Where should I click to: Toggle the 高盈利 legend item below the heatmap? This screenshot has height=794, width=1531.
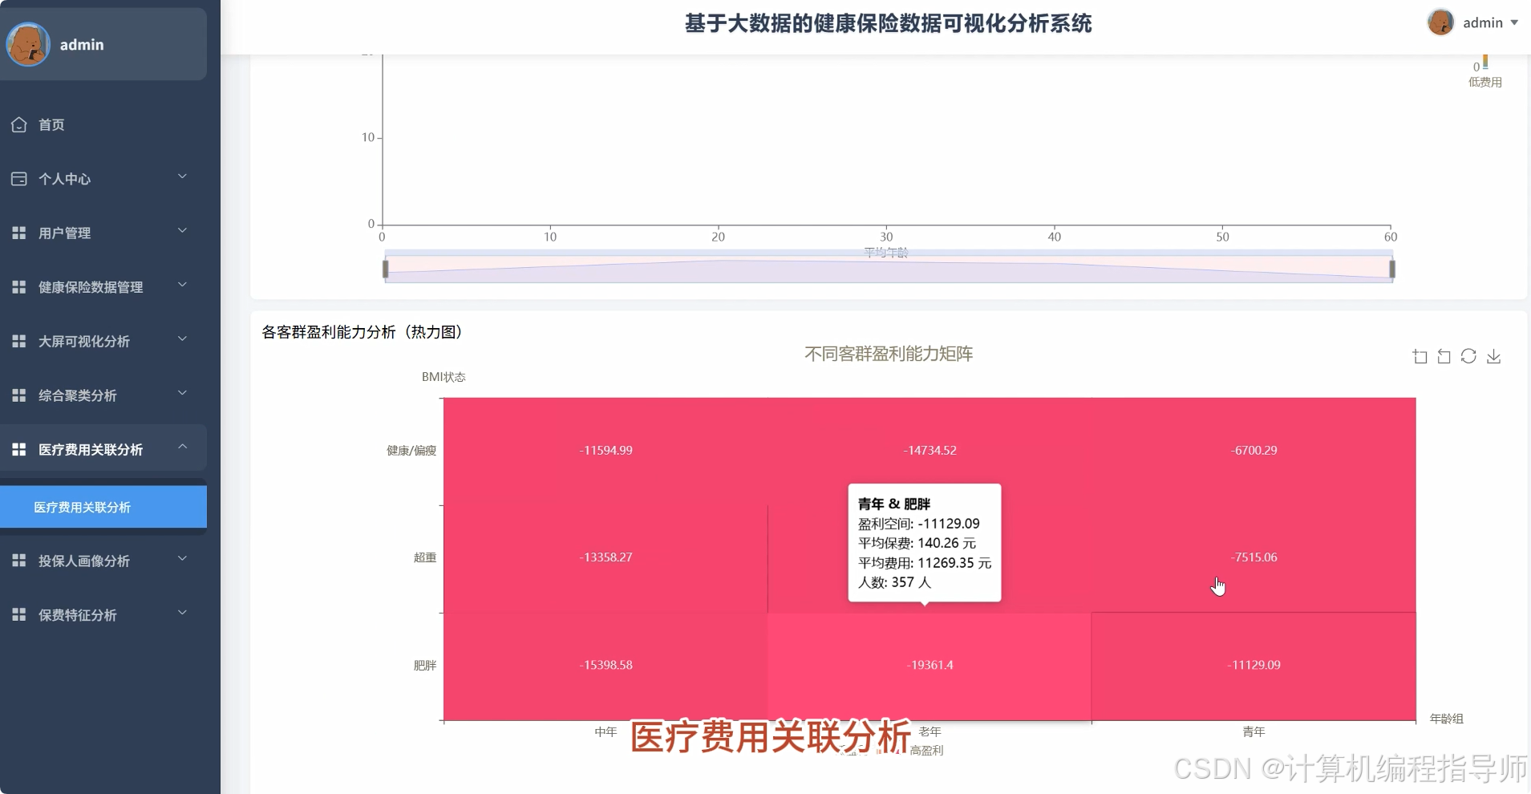tap(926, 748)
